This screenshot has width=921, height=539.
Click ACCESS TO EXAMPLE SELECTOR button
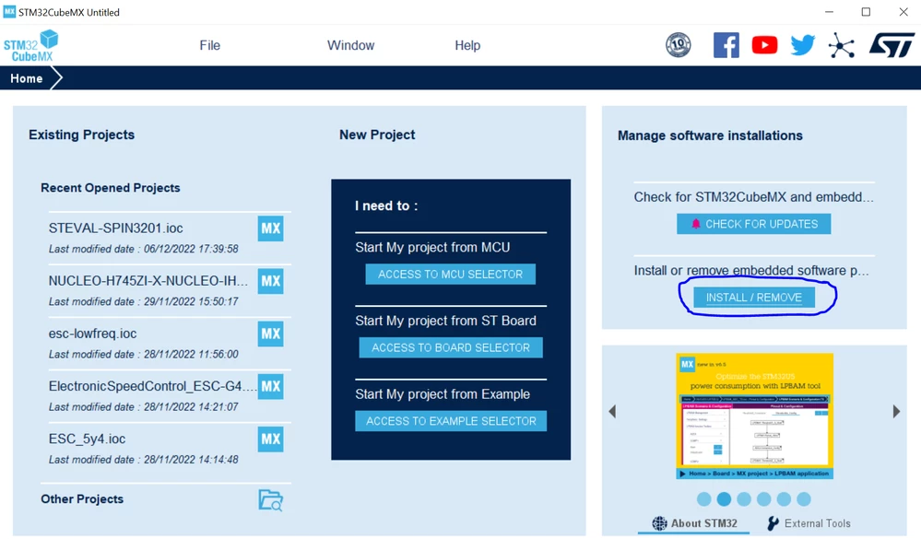451,421
